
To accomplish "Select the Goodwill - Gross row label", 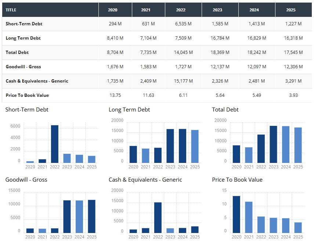I will tap(23, 67).
